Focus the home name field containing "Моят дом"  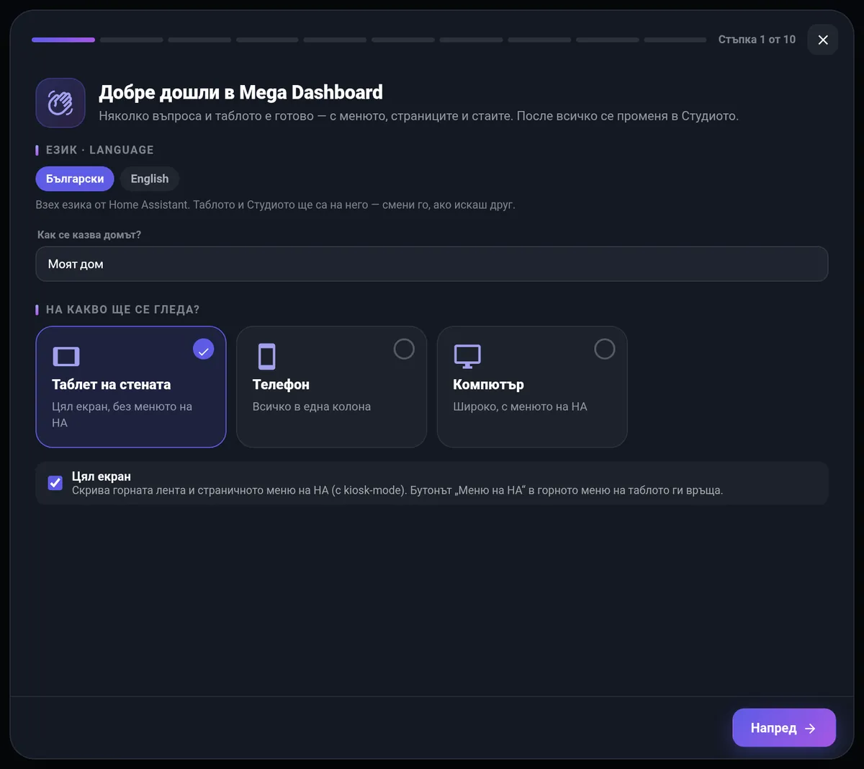[x=432, y=264]
